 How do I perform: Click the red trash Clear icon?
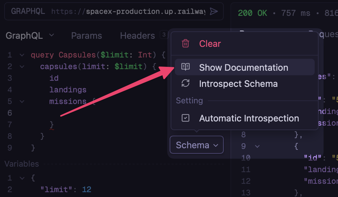(x=186, y=44)
